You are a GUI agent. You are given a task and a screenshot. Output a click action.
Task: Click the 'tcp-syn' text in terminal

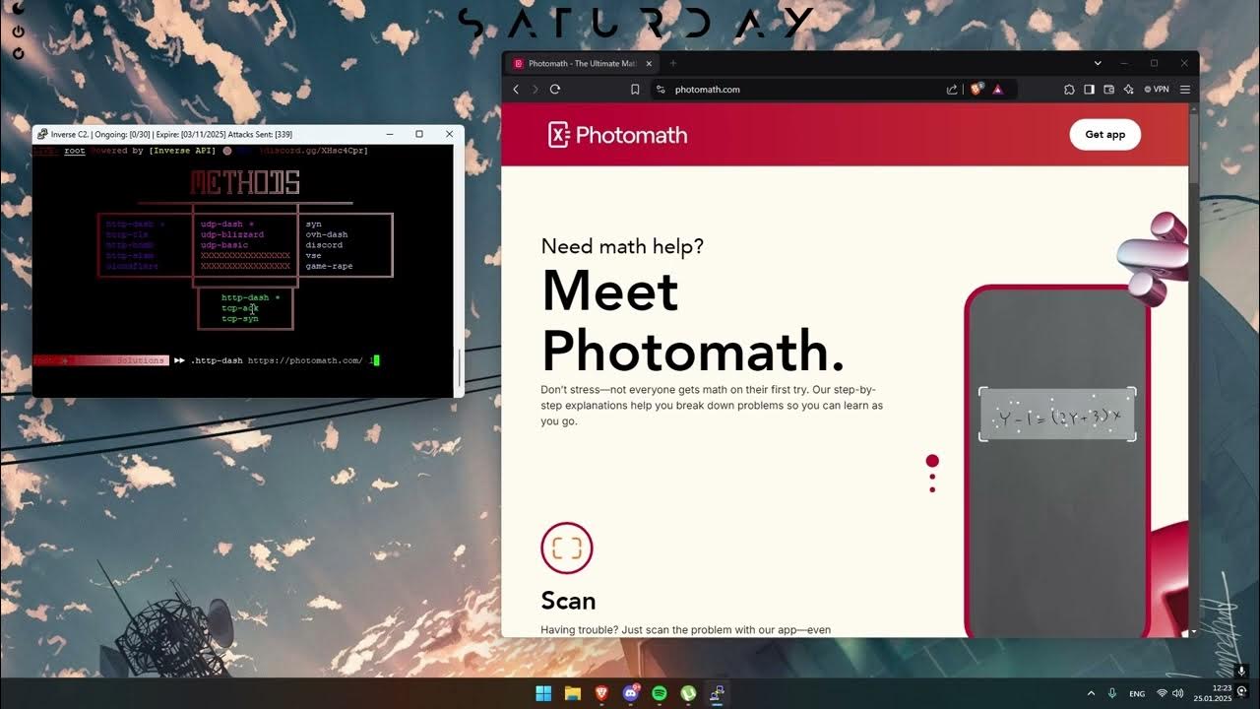point(240,318)
